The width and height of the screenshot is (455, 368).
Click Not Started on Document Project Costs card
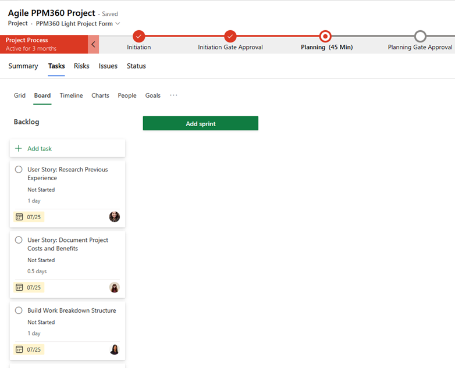click(x=41, y=260)
